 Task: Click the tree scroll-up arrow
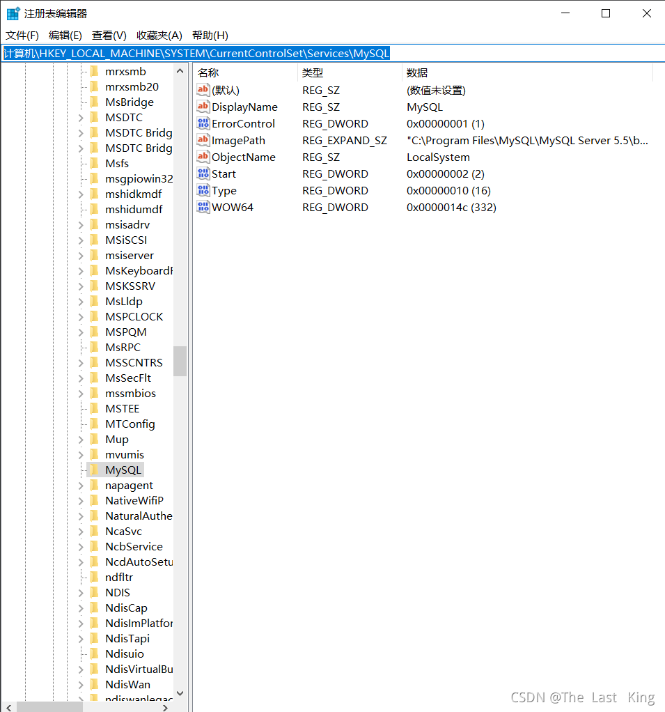(x=180, y=71)
